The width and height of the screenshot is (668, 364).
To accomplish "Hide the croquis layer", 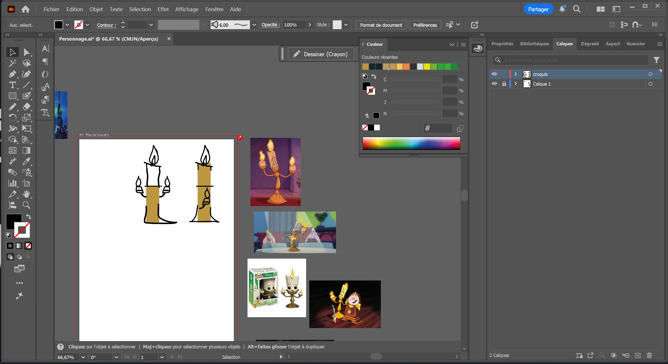I will pos(494,74).
